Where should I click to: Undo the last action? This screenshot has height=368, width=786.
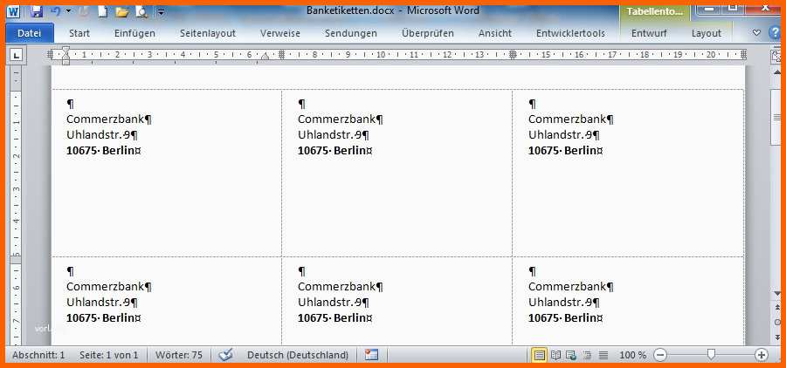(x=56, y=11)
